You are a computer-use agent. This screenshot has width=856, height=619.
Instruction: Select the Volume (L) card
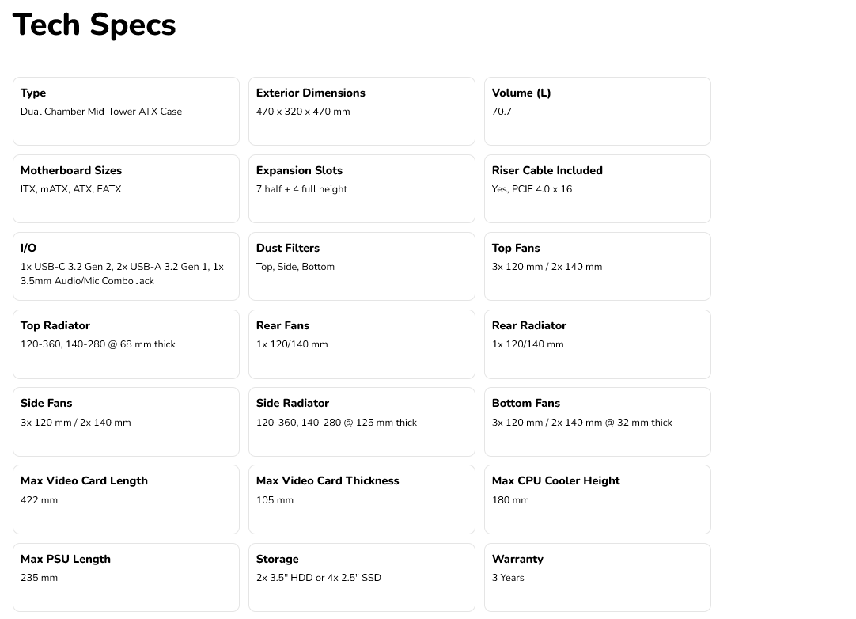598,112
